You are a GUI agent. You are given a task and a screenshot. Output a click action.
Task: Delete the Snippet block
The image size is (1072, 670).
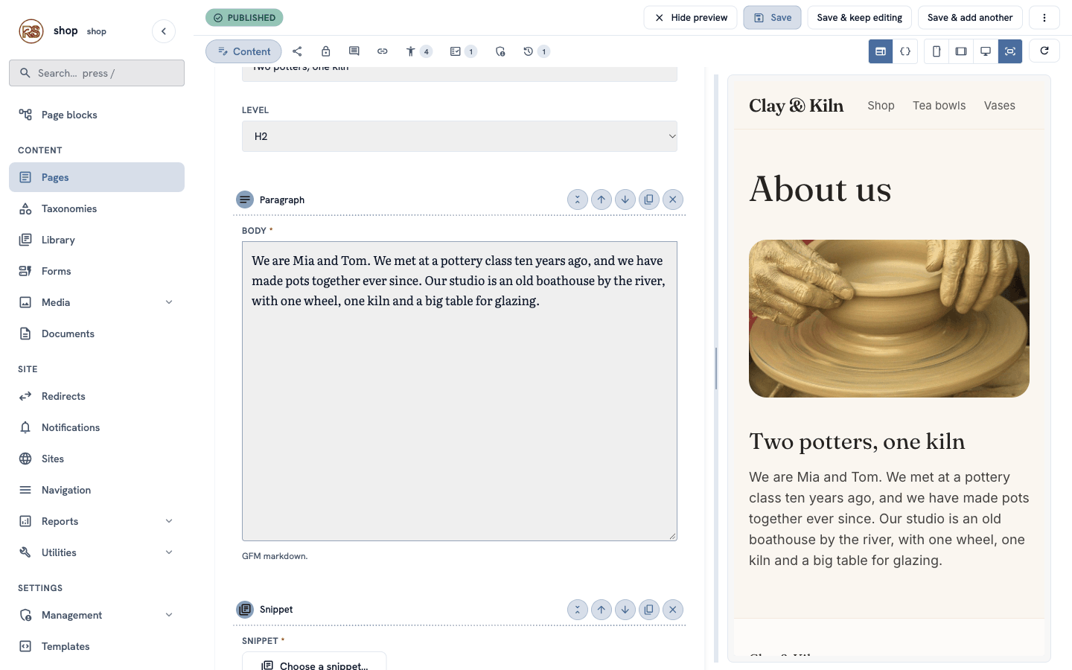coord(673,610)
